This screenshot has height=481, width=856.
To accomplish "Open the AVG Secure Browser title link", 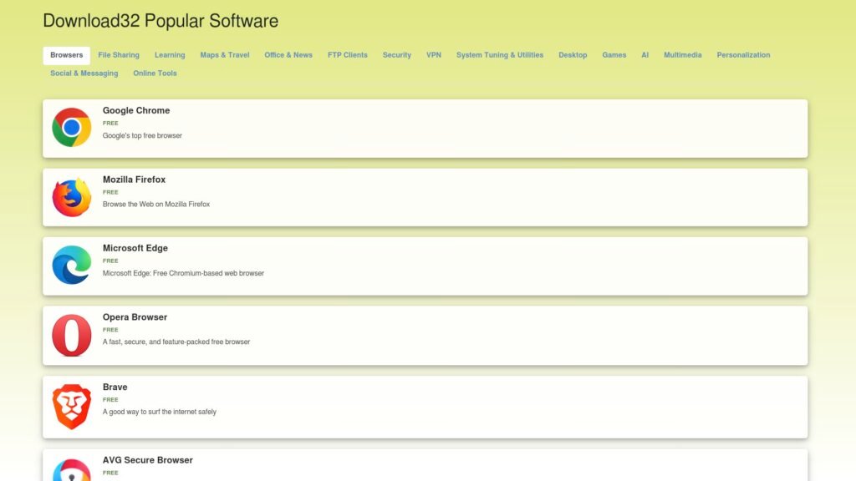I will pyautogui.click(x=147, y=460).
